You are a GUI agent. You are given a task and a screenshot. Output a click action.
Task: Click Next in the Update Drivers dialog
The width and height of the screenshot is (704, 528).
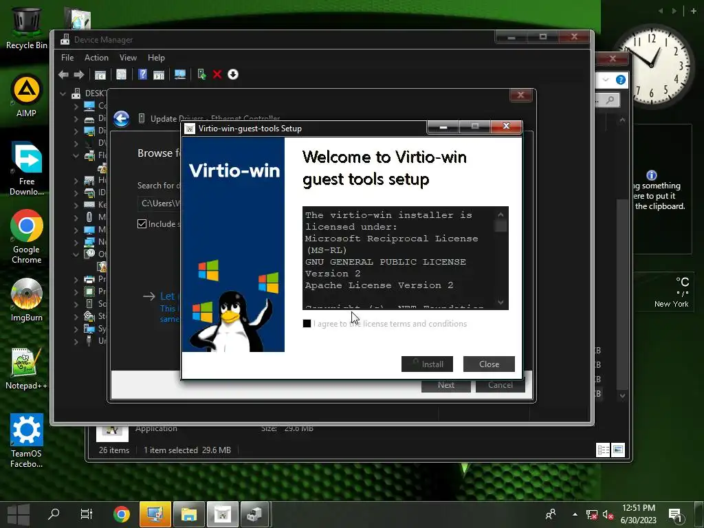445,385
